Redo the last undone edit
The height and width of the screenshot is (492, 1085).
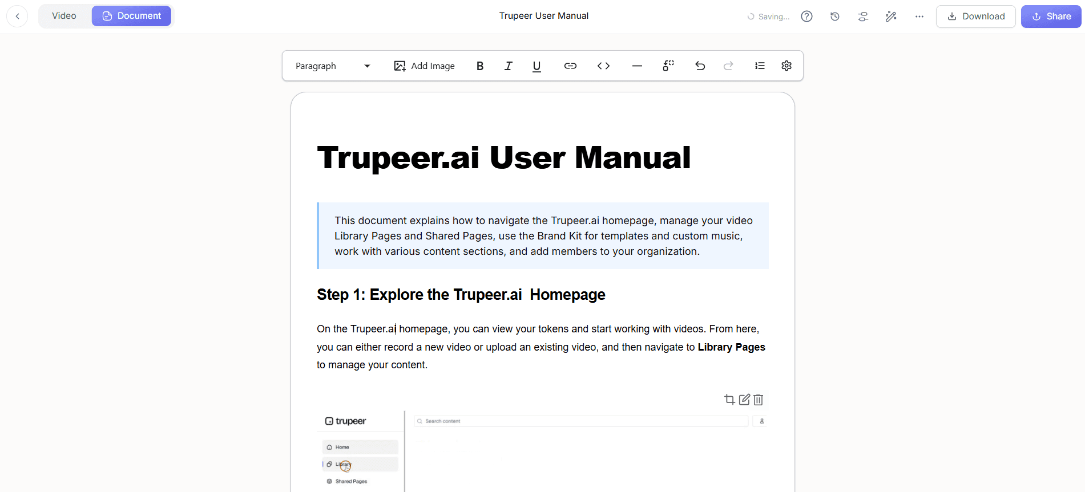[x=728, y=66]
